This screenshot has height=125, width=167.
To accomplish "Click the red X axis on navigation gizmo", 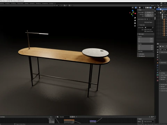I will (135, 14).
